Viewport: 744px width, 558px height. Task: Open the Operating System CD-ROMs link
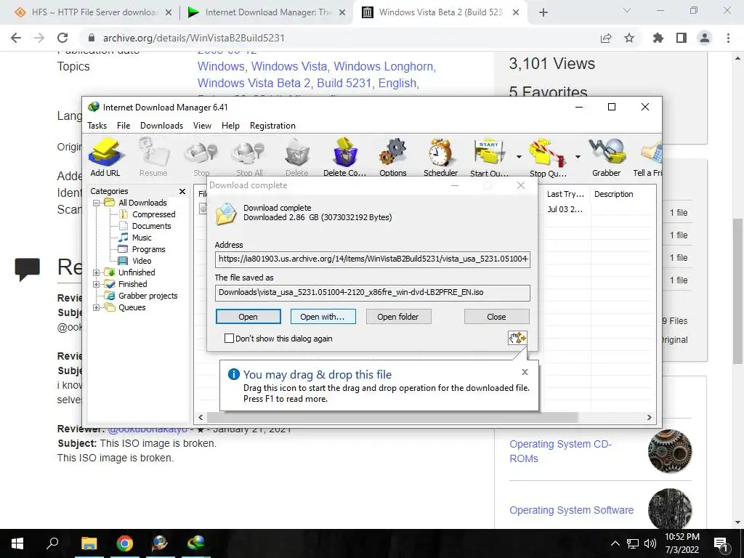coord(560,451)
